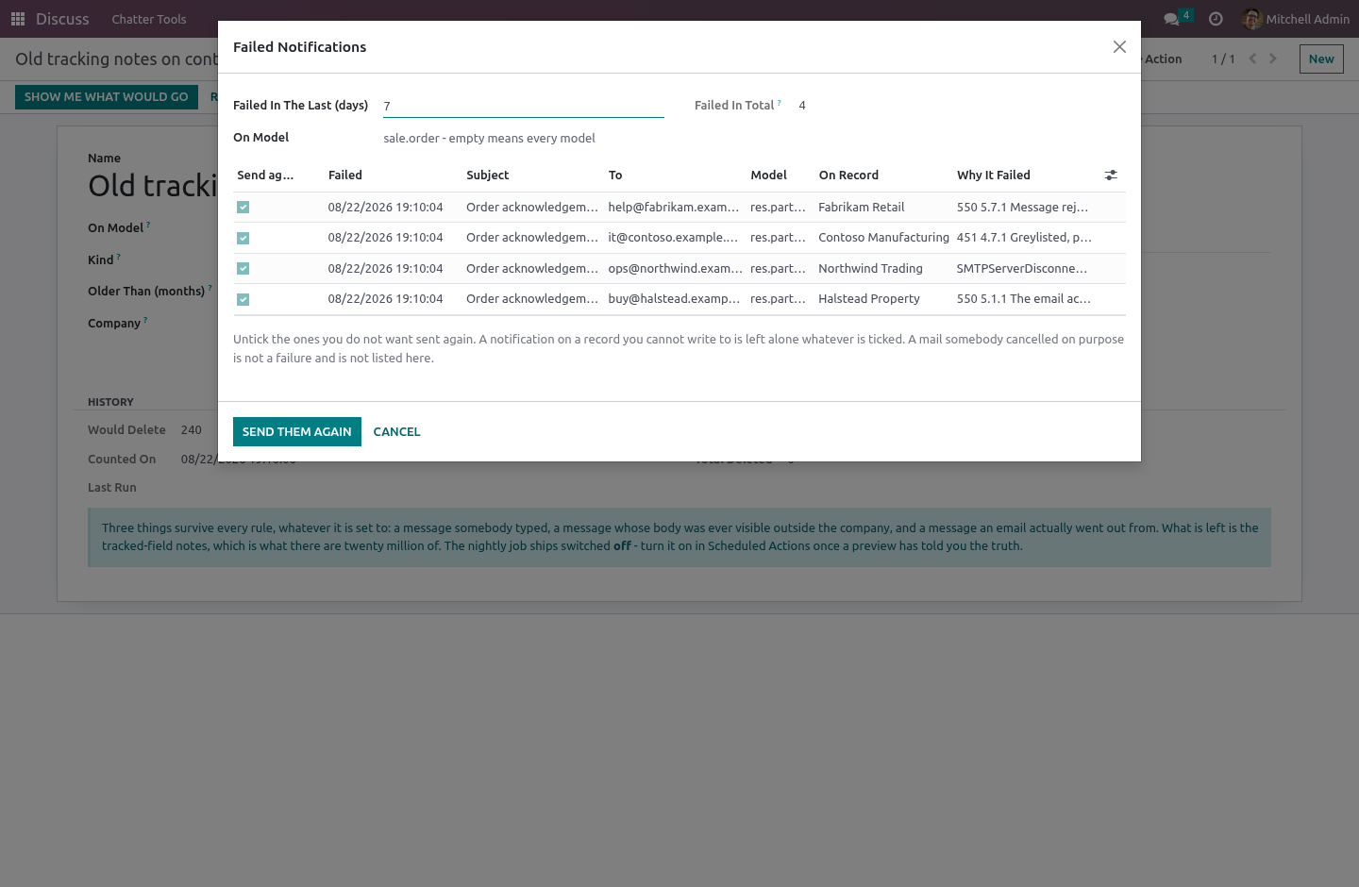Sort by the Send again column header

tap(265, 176)
